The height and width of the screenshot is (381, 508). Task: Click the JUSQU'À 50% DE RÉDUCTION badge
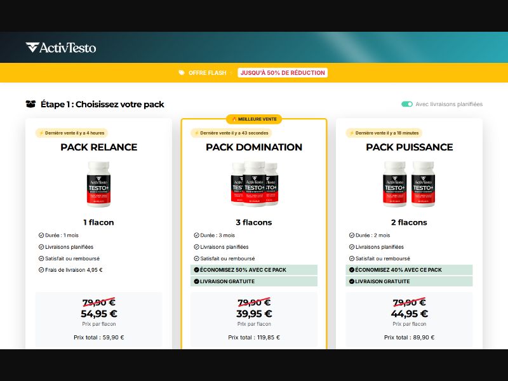click(283, 72)
